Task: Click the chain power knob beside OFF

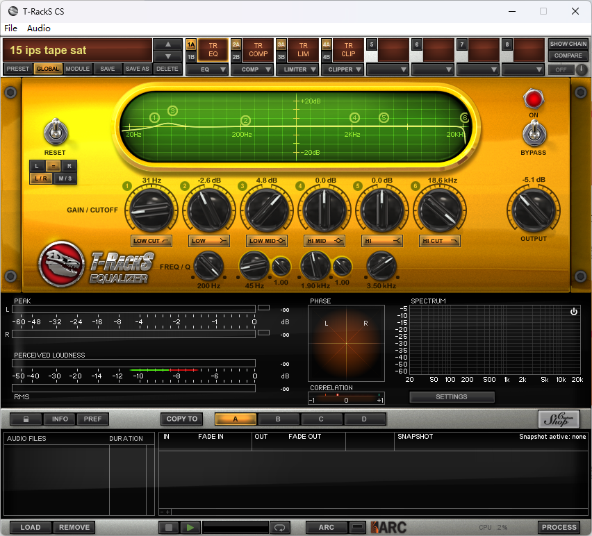Action: (582, 69)
